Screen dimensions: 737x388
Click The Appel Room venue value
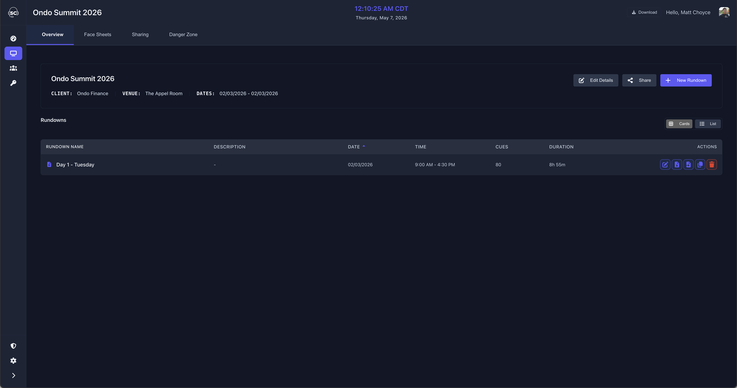click(x=164, y=94)
